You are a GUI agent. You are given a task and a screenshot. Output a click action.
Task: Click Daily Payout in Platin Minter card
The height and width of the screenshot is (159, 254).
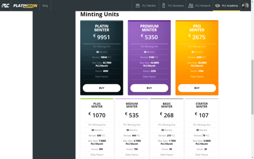pyautogui.click(x=102, y=76)
